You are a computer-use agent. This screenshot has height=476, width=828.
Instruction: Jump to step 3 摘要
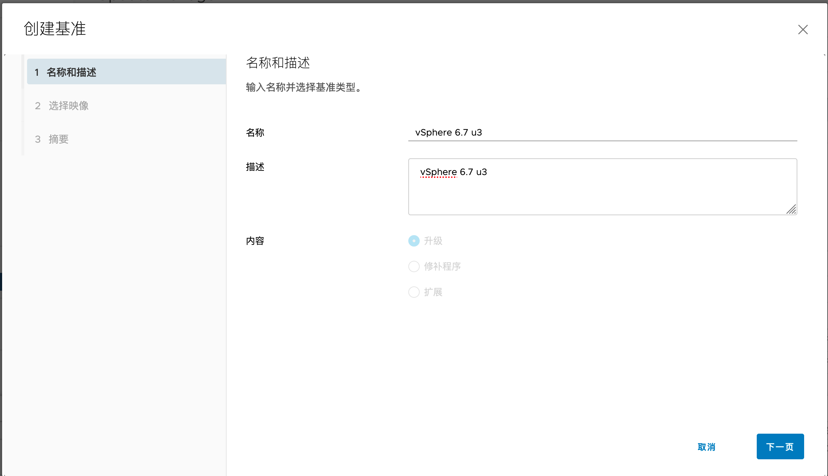[x=58, y=139]
